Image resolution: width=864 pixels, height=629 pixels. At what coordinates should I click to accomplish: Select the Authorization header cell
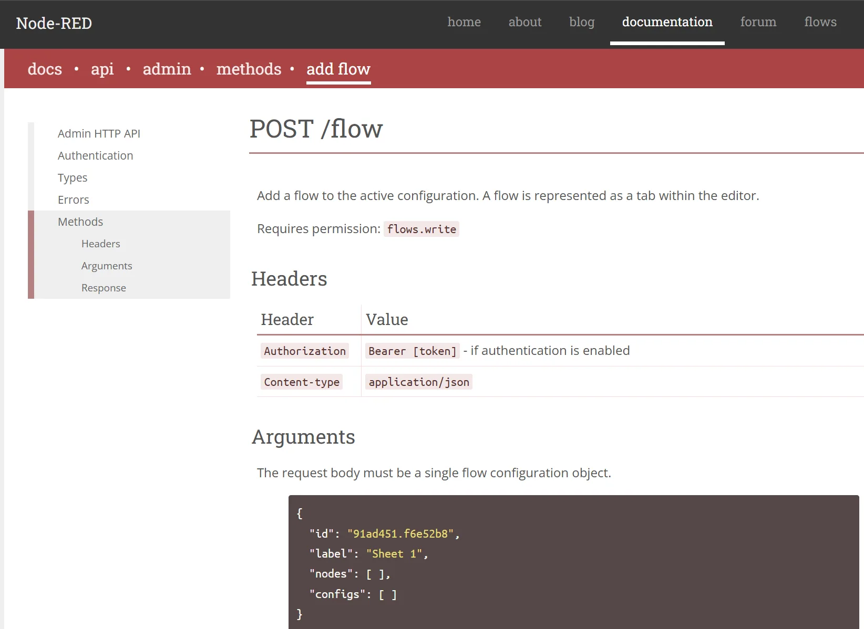pos(305,351)
